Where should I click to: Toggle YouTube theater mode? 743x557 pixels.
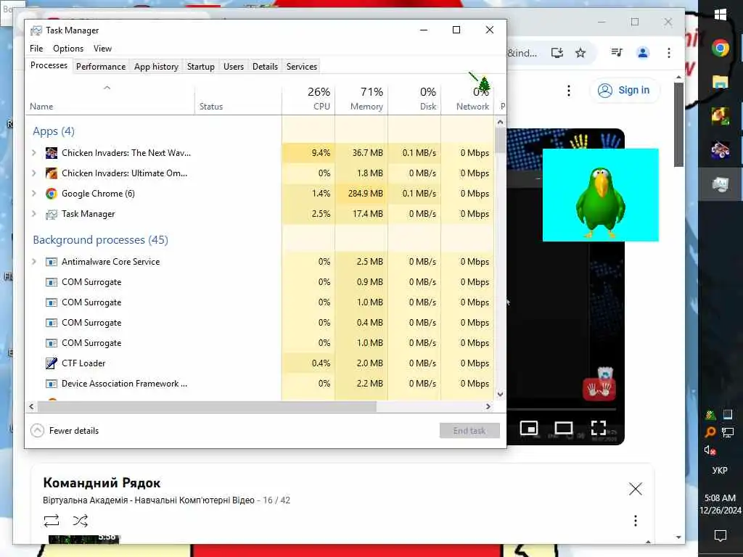(563, 428)
